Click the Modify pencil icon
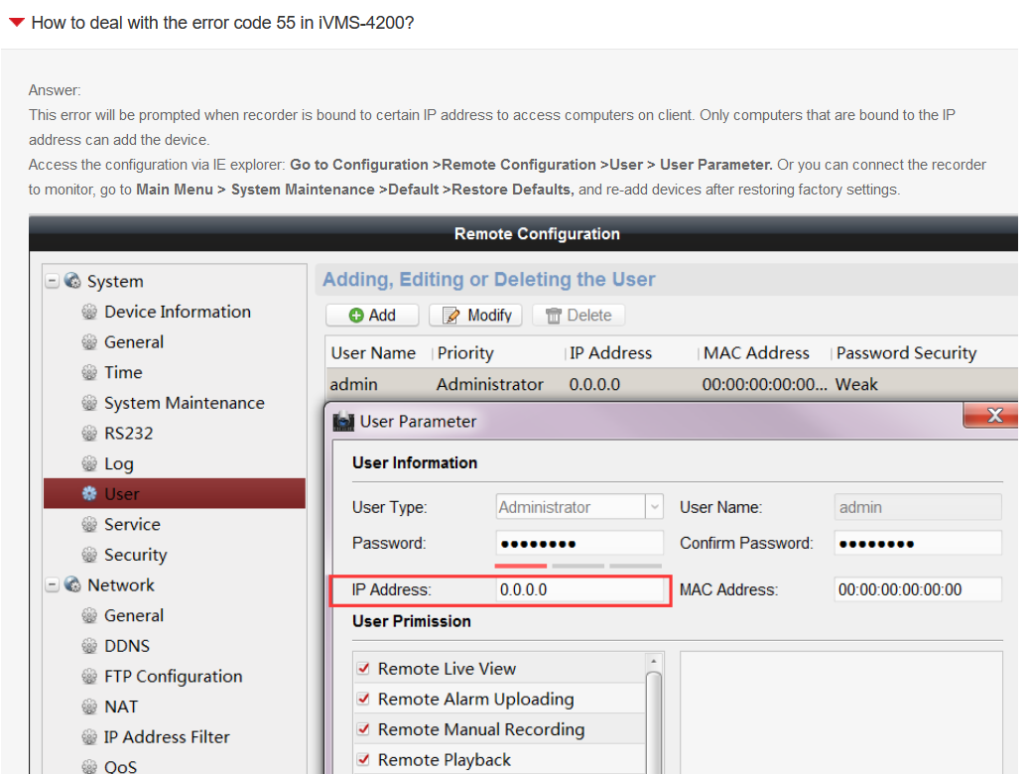Image resolution: width=1029 pixels, height=774 pixels. pos(451,316)
